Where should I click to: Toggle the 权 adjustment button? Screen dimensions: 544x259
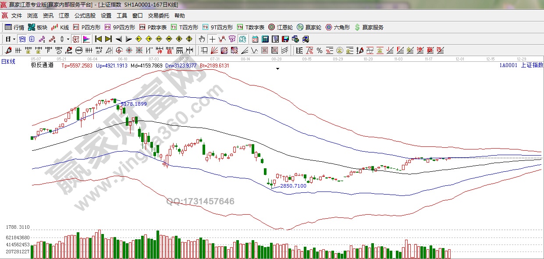(x=76, y=39)
